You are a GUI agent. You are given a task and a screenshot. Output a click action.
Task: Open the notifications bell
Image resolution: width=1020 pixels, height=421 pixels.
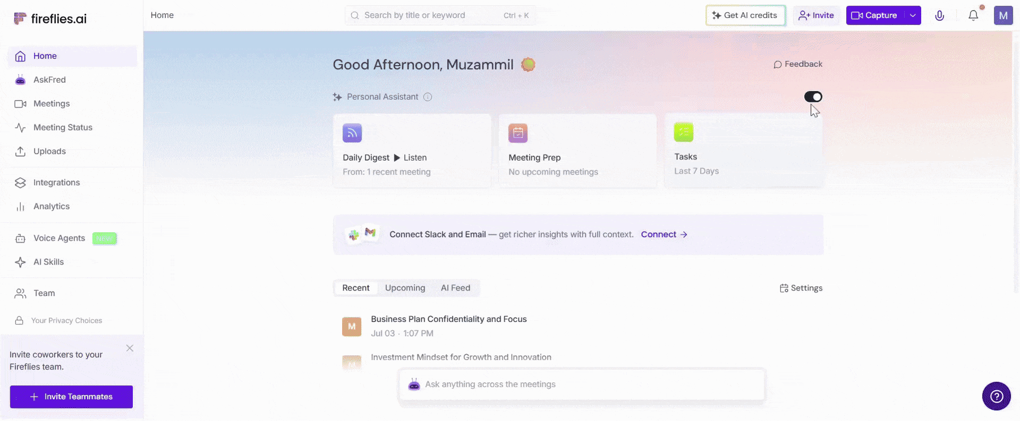[973, 15]
